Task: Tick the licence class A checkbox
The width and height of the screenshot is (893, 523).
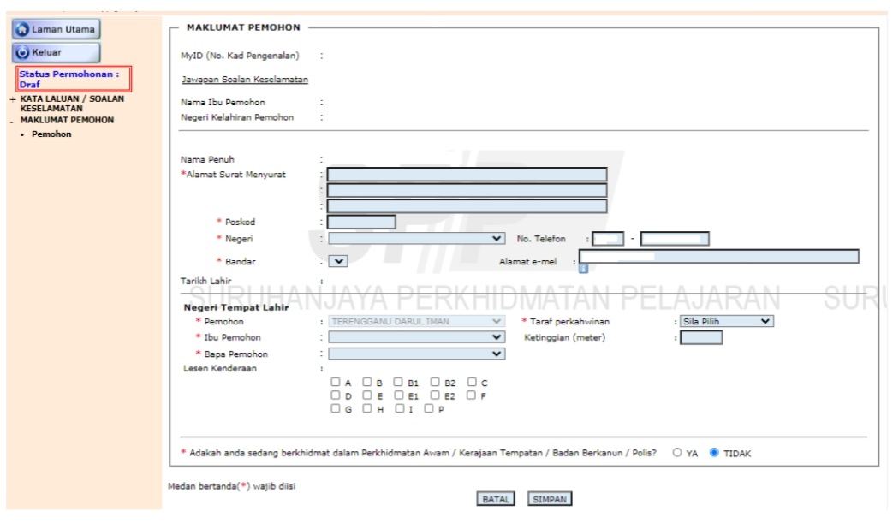Action: (336, 382)
